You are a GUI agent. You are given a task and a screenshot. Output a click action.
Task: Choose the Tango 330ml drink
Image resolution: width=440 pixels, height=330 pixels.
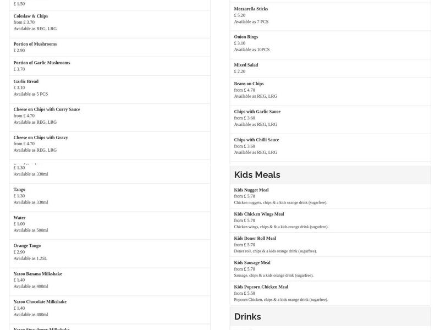[x=109, y=196]
